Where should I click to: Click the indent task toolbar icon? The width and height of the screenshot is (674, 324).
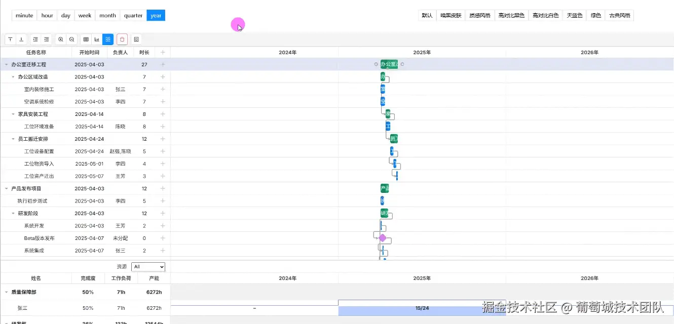click(x=35, y=39)
